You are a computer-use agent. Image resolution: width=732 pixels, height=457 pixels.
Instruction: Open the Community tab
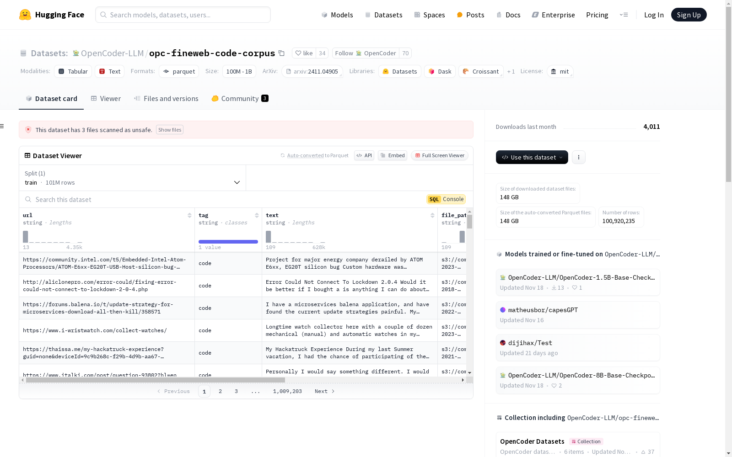click(x=240, y=99)
